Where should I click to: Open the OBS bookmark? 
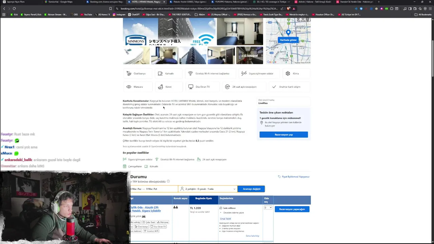74,15
